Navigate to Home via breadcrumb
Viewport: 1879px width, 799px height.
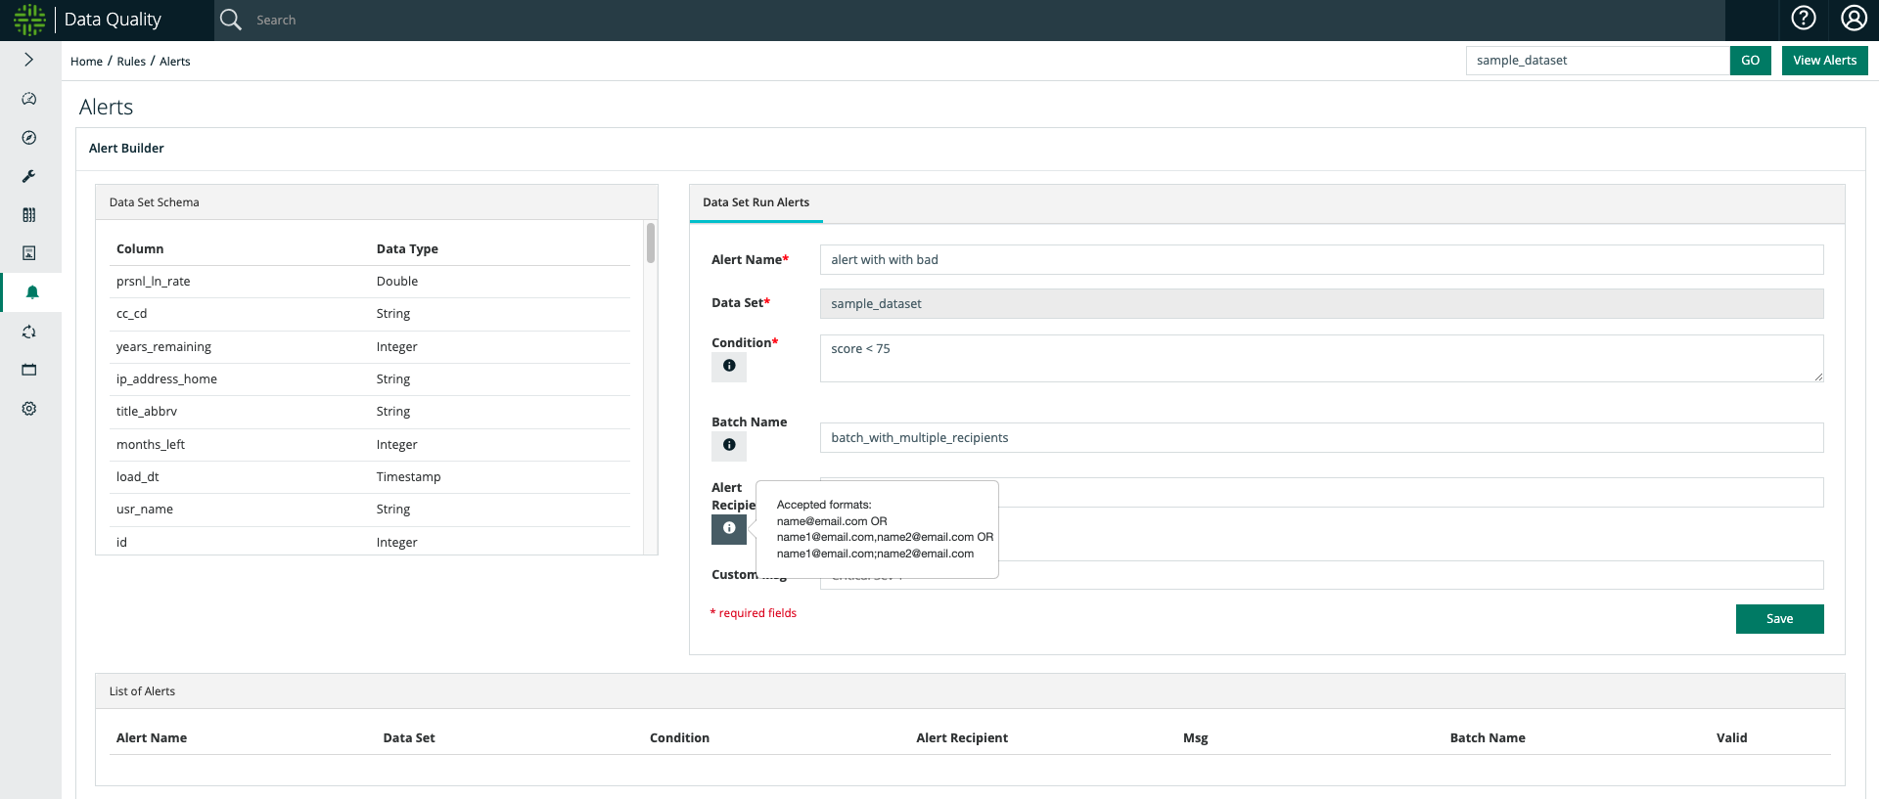86,62
